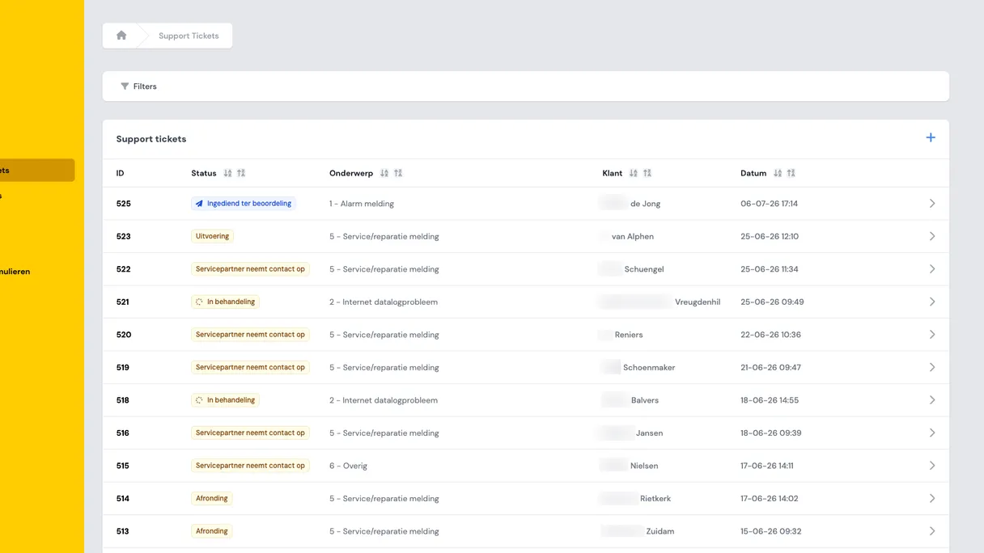The width and height of the screenshot is (984, 553).
Task: Open ticket 519 via its chevron
Action: (x=932, y=367)
